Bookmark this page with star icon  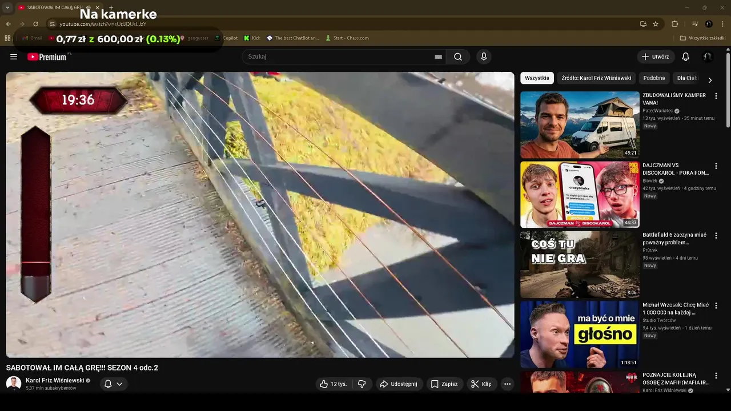tap(656, 24)
